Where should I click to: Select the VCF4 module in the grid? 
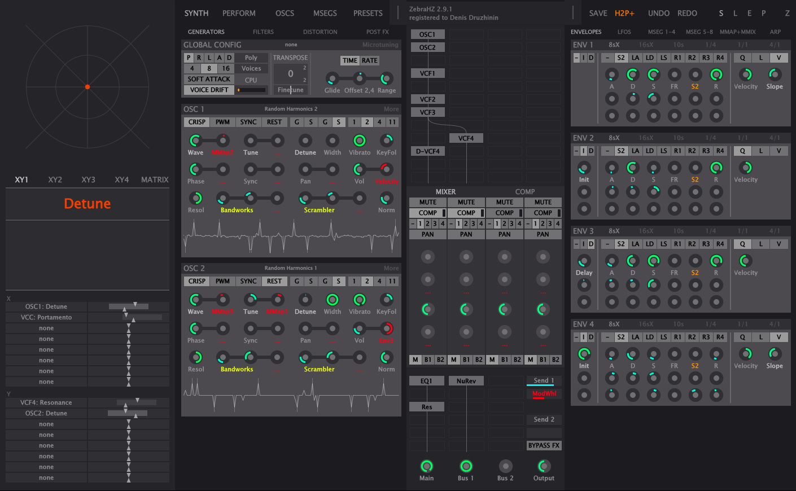point(466,138)
